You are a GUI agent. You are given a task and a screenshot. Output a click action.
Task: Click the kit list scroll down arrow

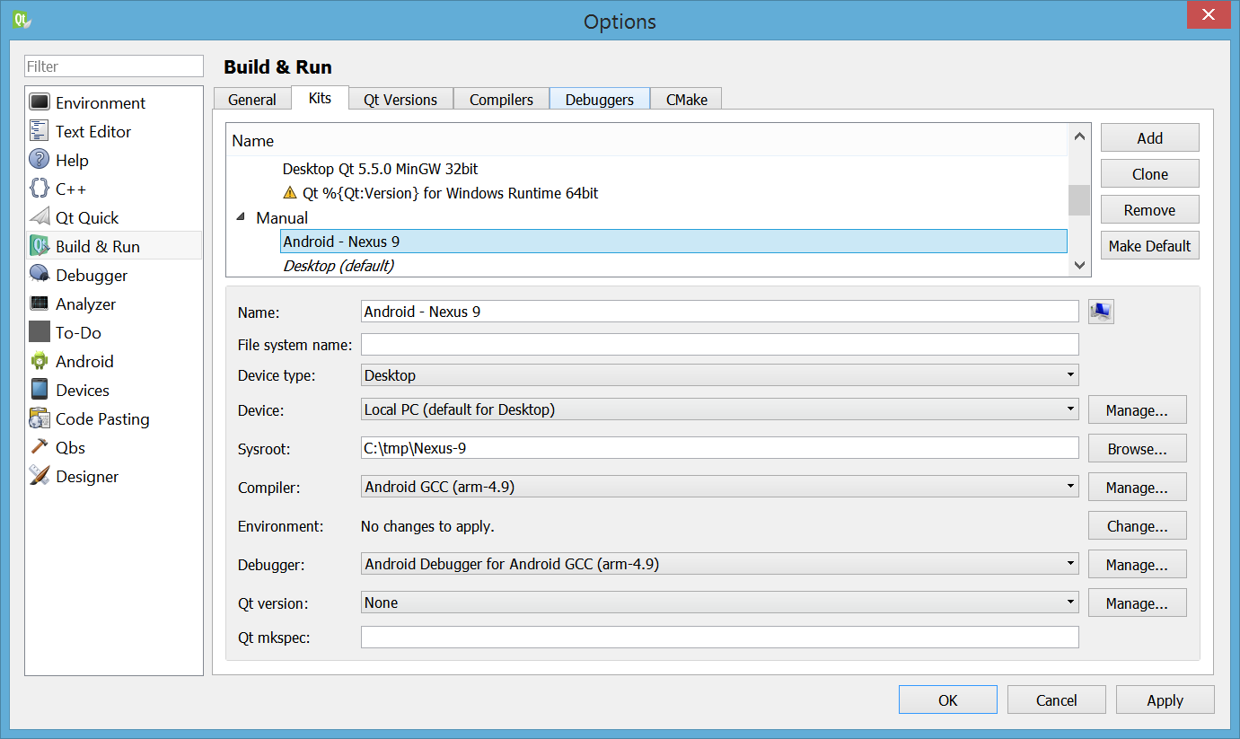click(1080, 265)
